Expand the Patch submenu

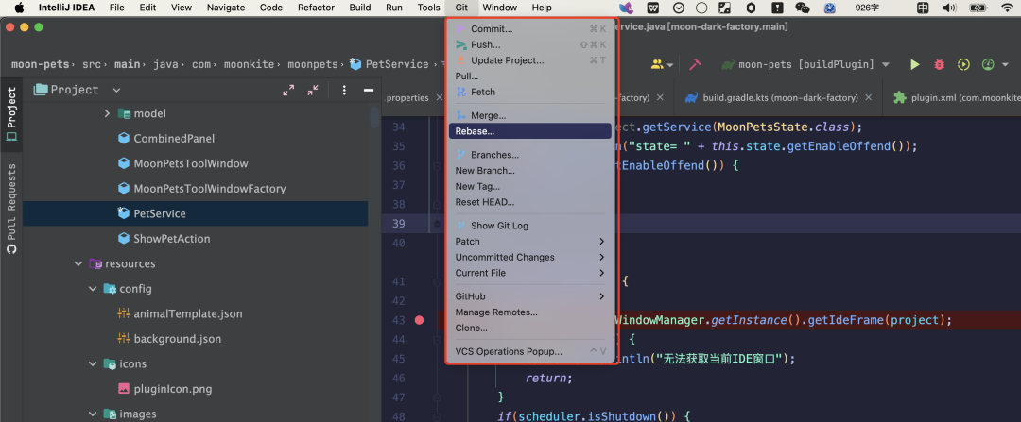[530, 242]
